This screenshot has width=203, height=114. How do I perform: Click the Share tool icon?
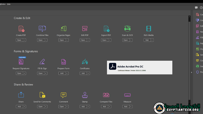(21, 95)
